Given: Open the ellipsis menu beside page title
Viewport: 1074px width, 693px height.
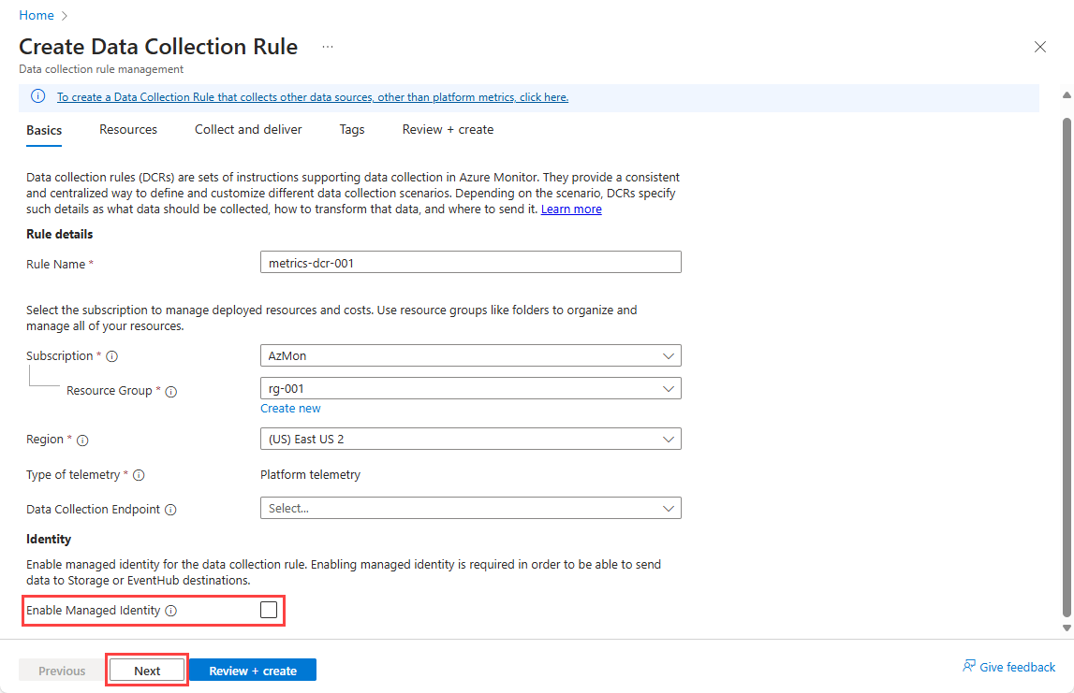Looking at the screenshot, I should point(328,47).
